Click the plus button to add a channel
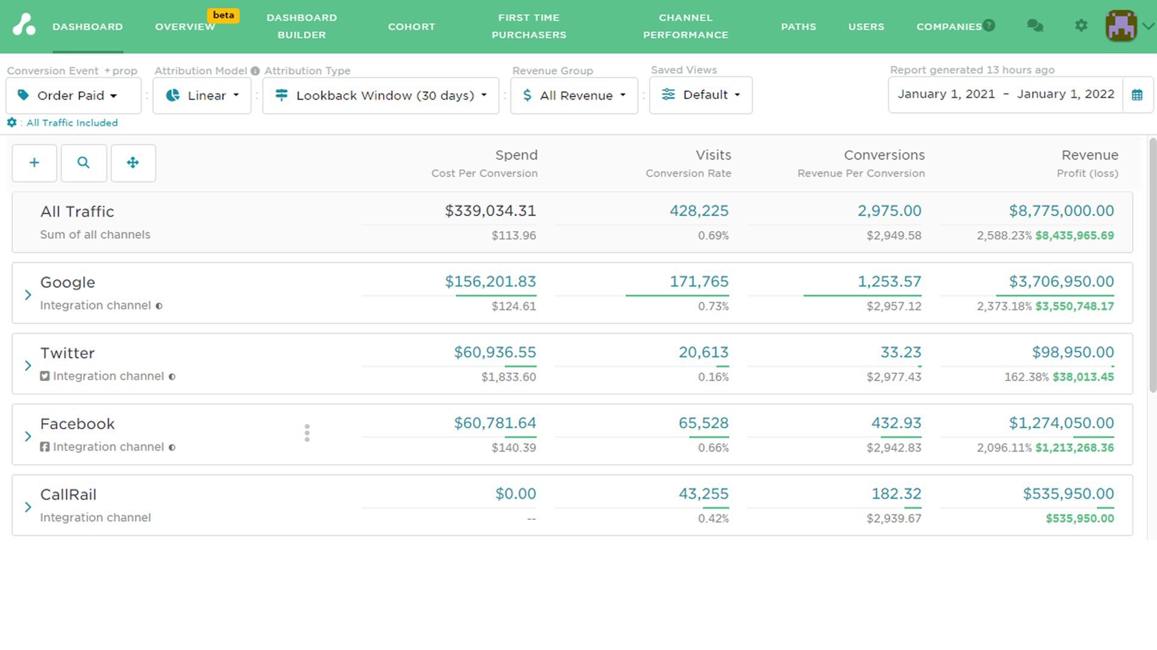Viewport: 1157px width, 650px height. [34, 163]
